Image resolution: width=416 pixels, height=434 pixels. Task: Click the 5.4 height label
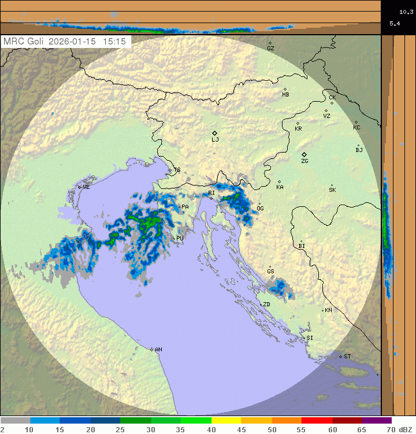[x=395, y=24]
